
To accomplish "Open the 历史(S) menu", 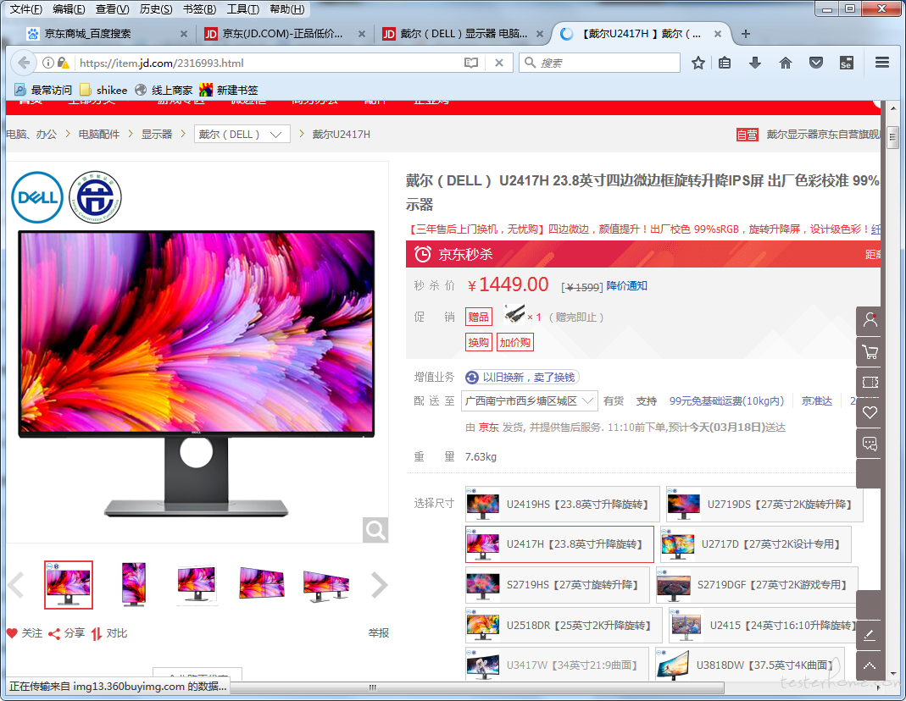I will [x=156, y=9].
